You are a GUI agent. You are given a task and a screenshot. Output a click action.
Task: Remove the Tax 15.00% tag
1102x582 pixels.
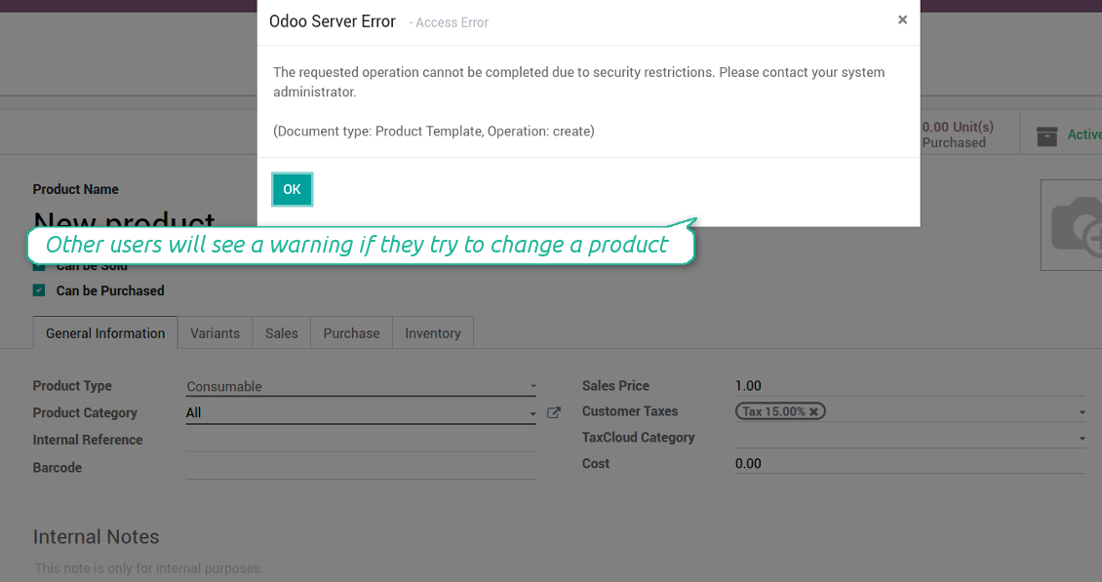[814, 412]
